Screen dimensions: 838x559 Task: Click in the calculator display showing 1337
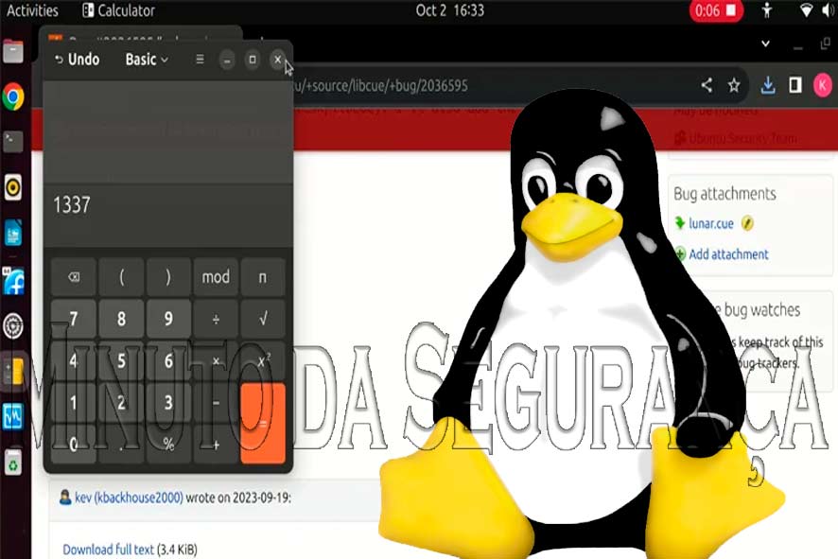167,216
